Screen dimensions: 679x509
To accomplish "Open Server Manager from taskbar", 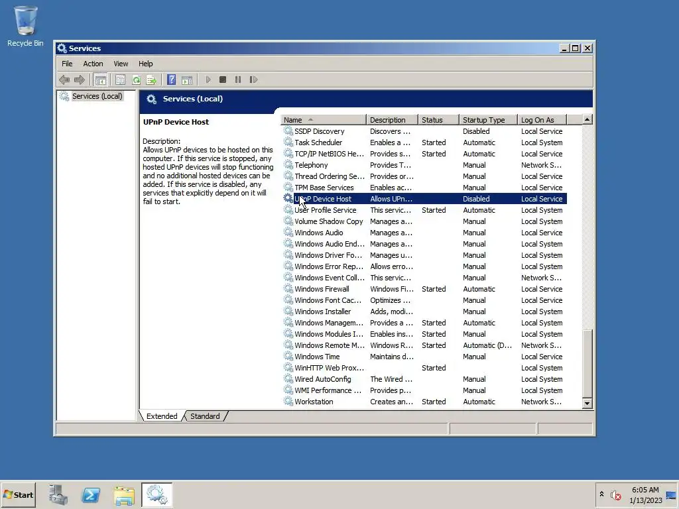I will 58,494.
